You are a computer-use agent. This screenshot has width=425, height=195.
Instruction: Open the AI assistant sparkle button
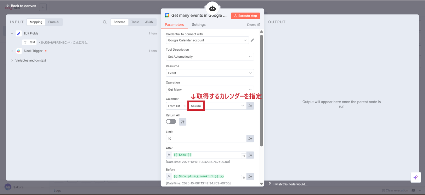point(416,177)
